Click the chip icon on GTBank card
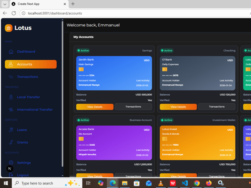This screenshot has width=251, height=188. pyautogui.click(x=165, y=69)
